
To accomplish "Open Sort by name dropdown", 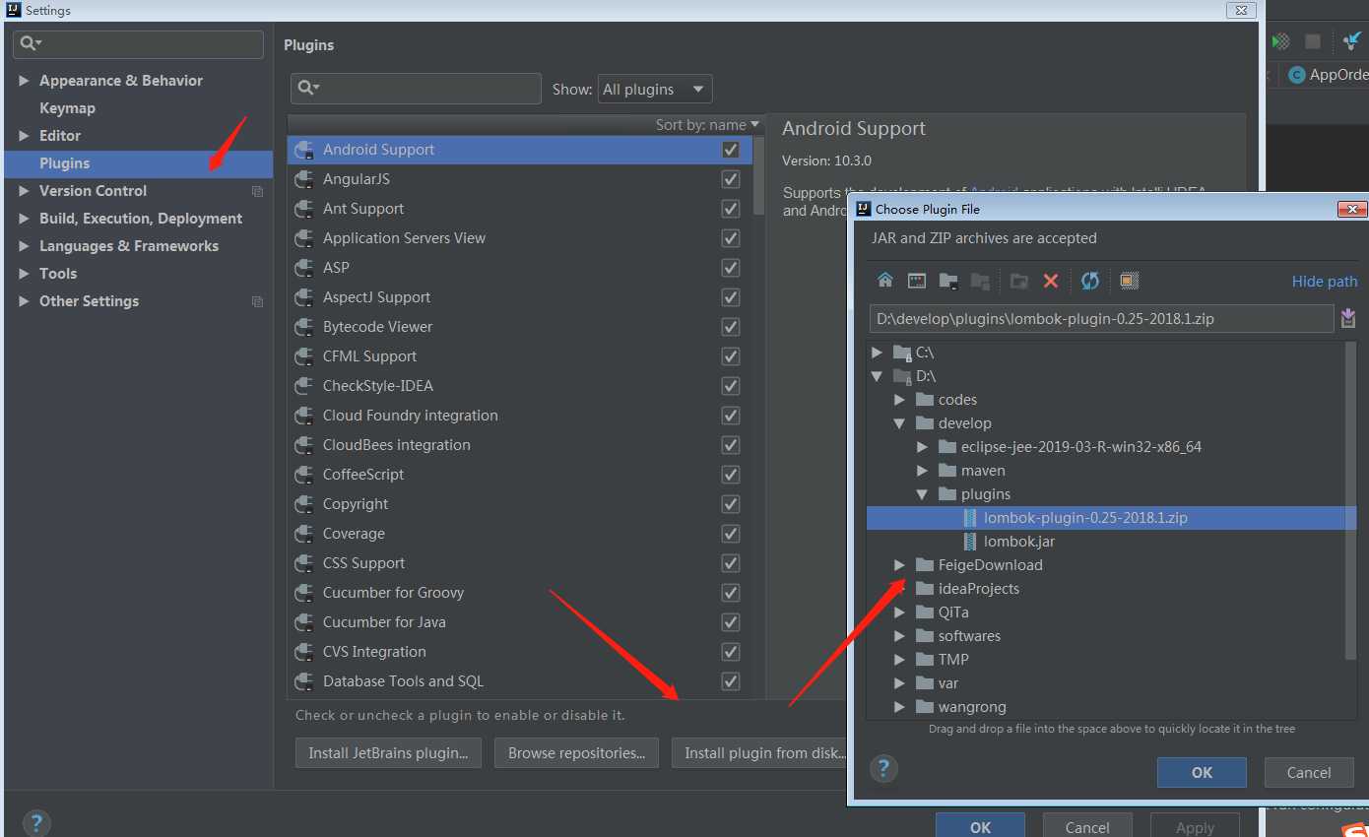I will [708, 124].
